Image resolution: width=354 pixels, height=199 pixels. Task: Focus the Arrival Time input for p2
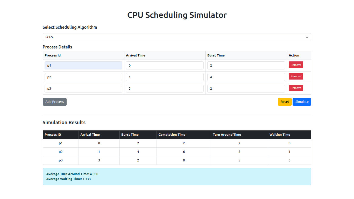tap(165, 77)
